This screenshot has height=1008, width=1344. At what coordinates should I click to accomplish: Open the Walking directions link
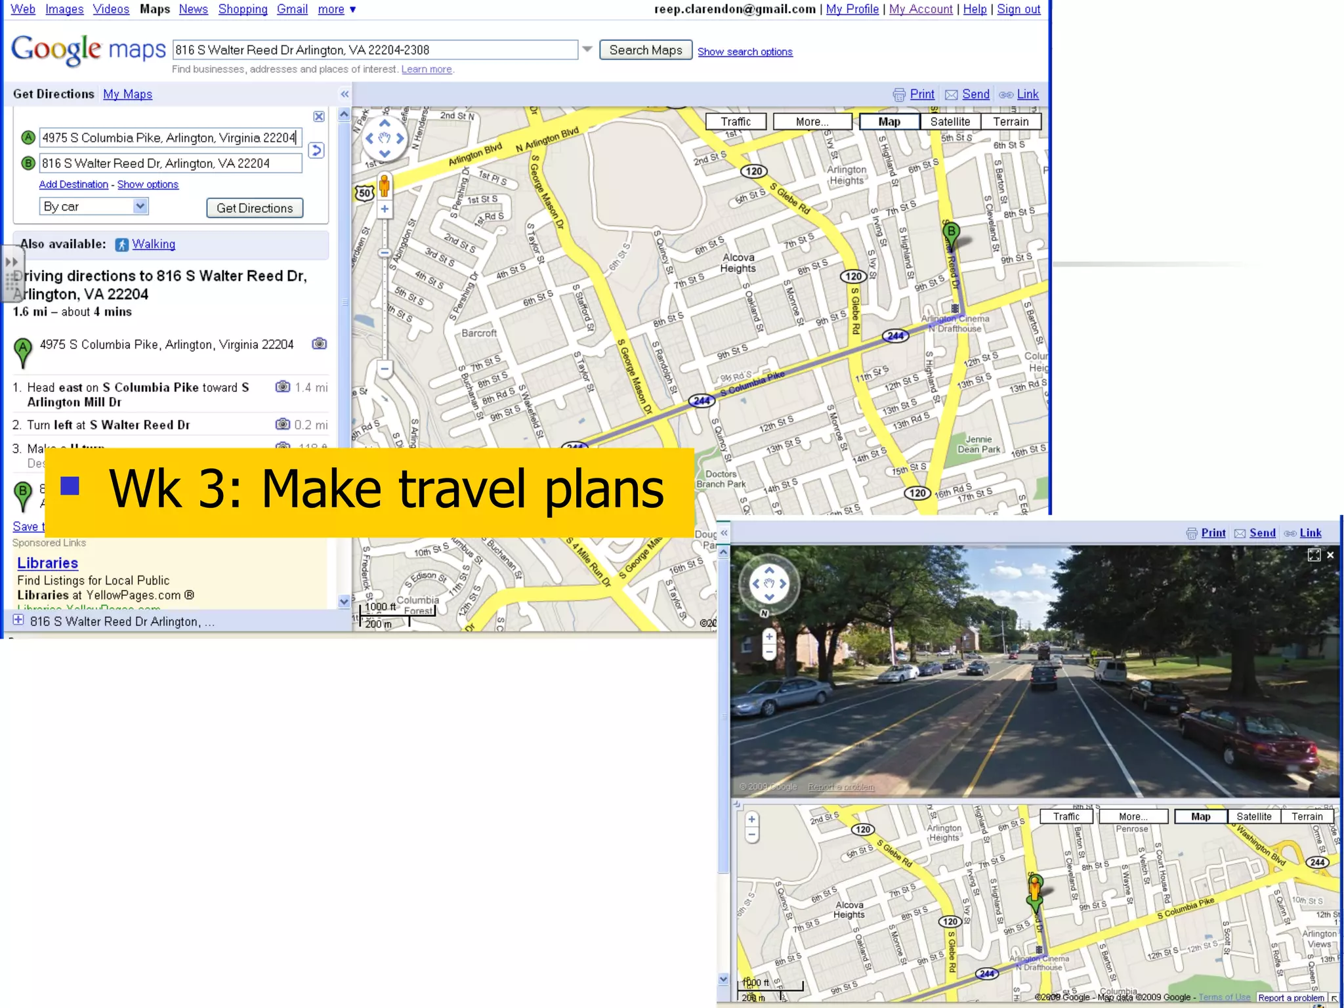click(x=154, y=244)
